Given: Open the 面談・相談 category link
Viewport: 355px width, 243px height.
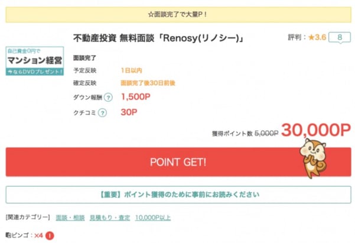Looking at the screenshot, I should (x=70, y=218).
